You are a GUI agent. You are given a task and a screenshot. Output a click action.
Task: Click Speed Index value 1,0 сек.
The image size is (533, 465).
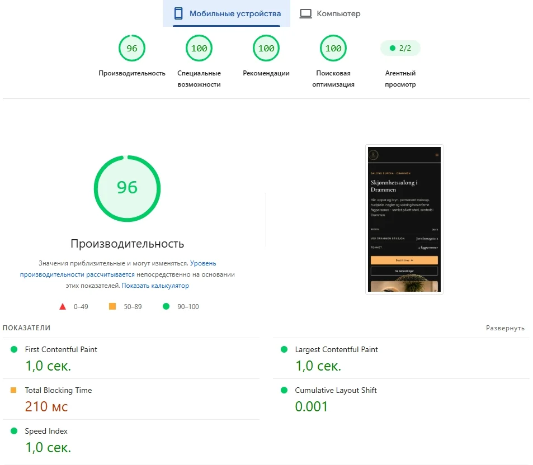(48, 447)
